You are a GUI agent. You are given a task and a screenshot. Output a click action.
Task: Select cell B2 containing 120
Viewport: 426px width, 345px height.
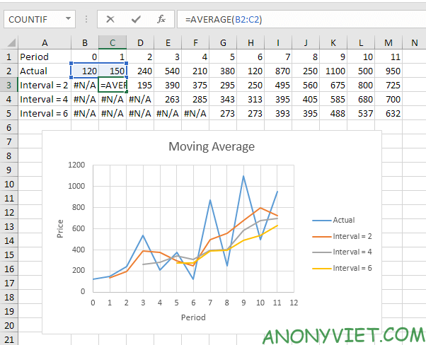click(x=84, y=71)
